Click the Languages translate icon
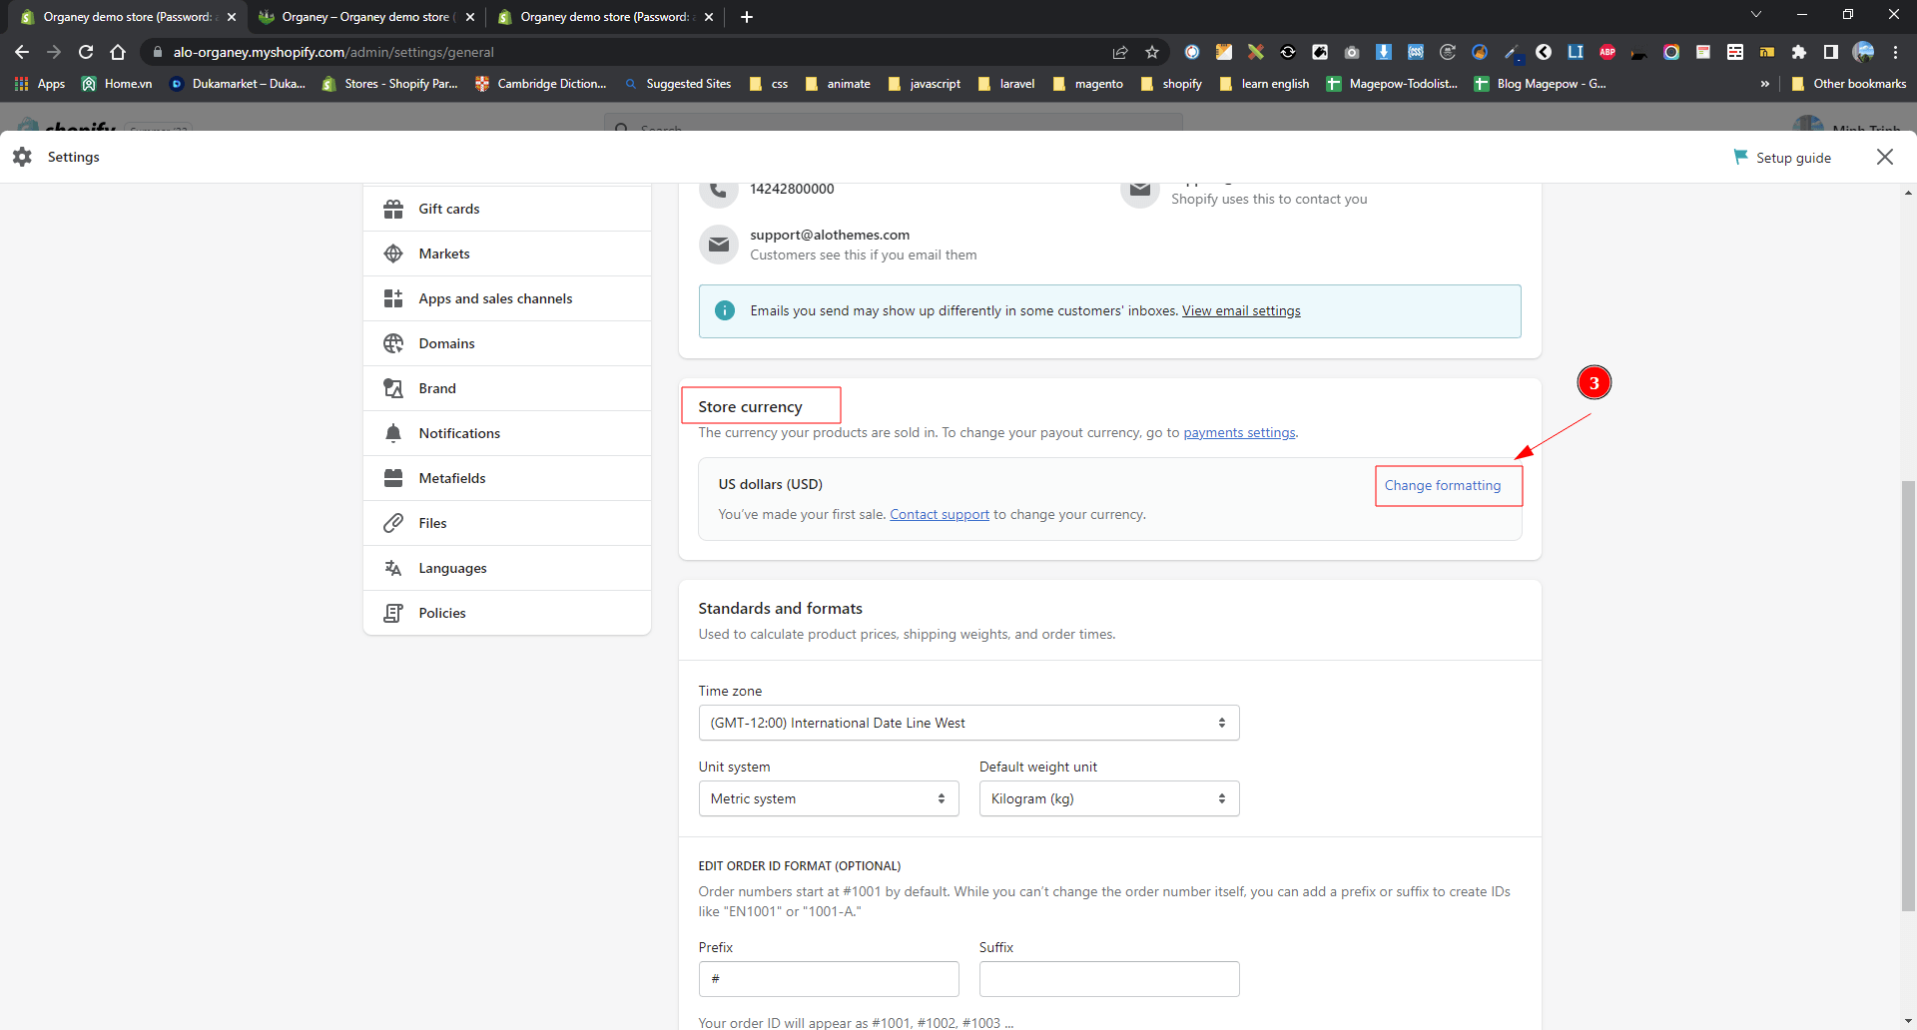Screen dimensions: 1917x1030 393,568
